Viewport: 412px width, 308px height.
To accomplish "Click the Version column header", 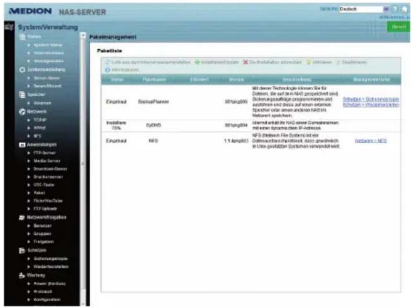I will pos(237,80).
